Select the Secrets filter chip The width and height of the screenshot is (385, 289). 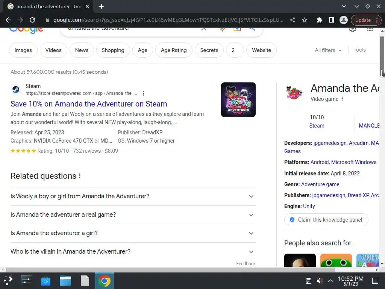(x=209, y=50)
